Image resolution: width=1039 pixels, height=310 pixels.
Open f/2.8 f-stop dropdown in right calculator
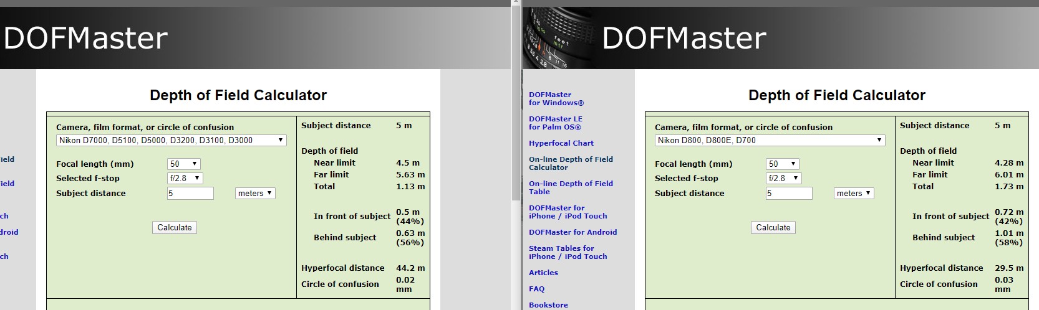(783, 178)
